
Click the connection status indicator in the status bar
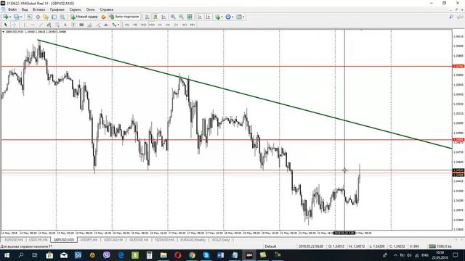coord(440,246)
